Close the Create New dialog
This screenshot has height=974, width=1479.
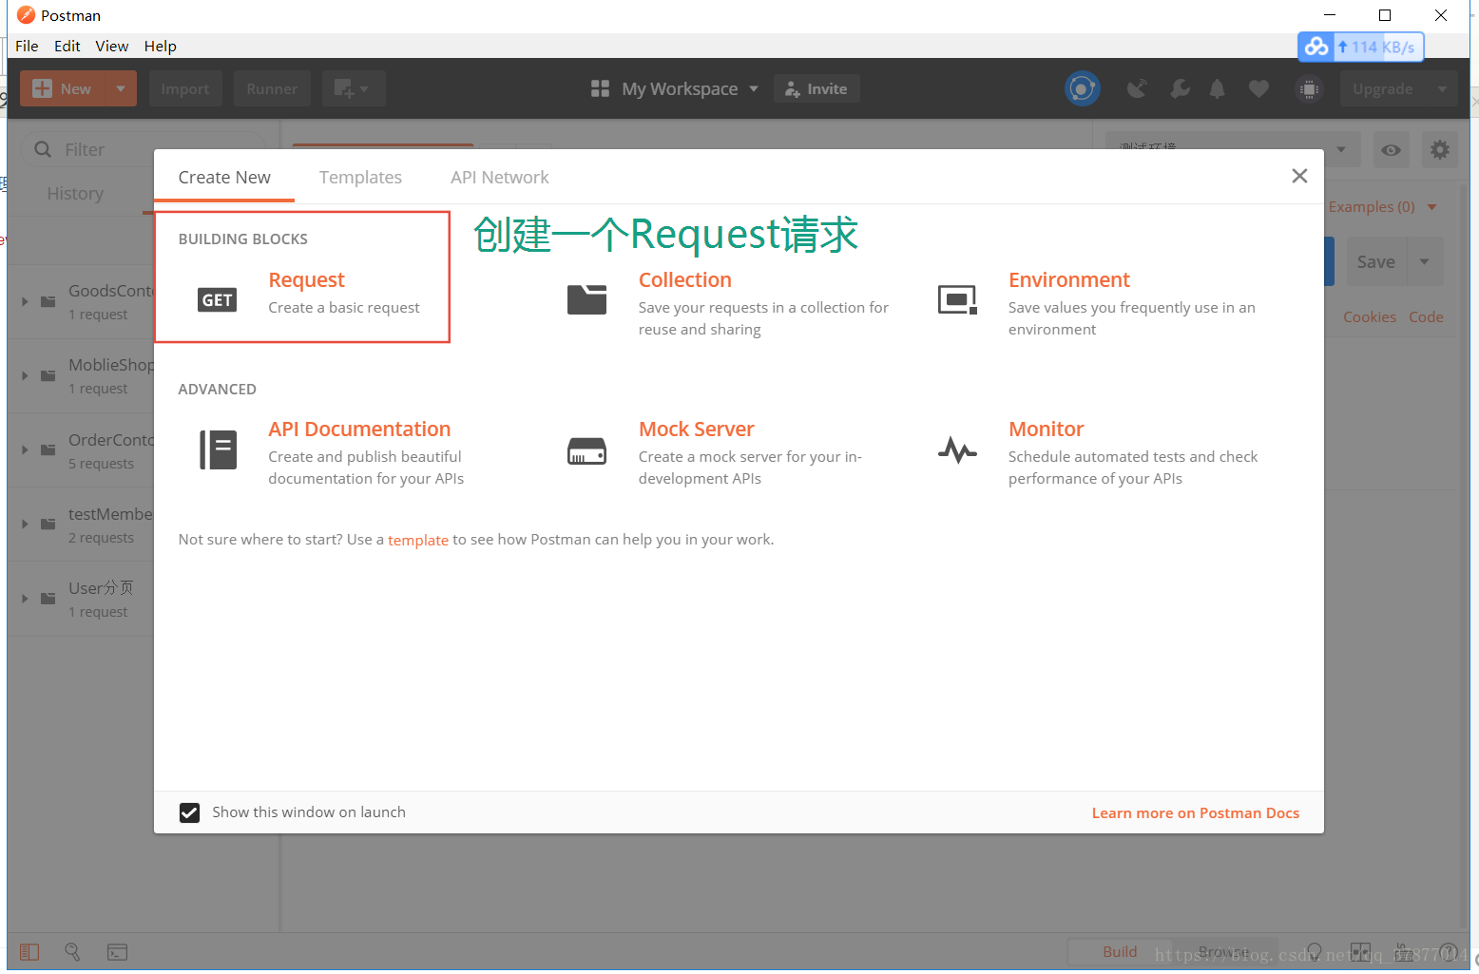[x=1299, y=176]
